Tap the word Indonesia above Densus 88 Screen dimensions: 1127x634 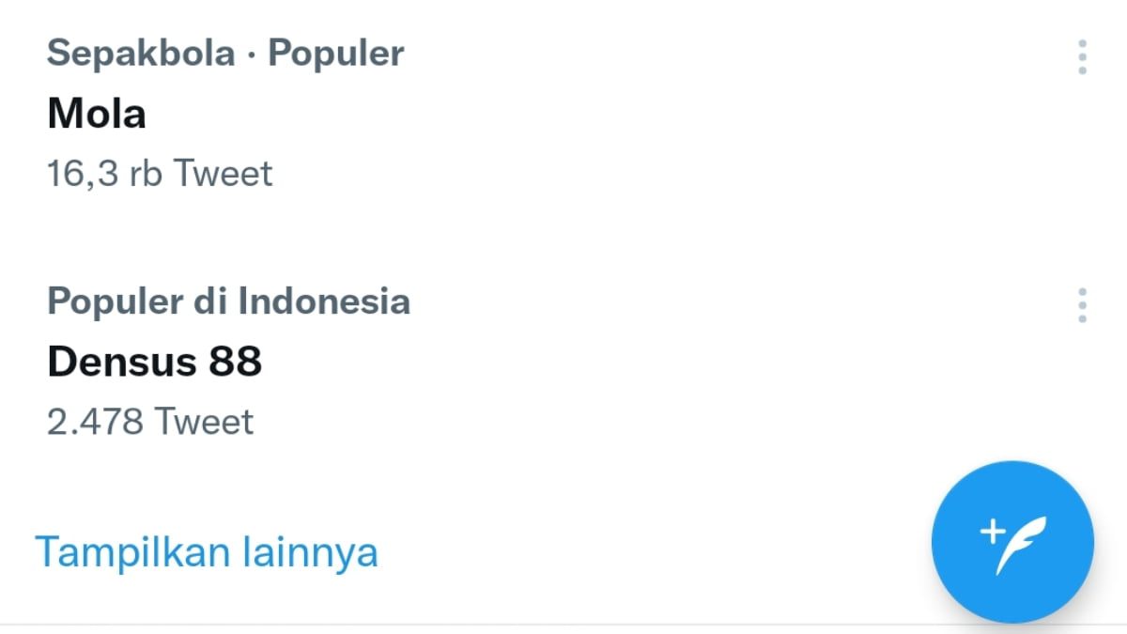(x=324, y=302)
